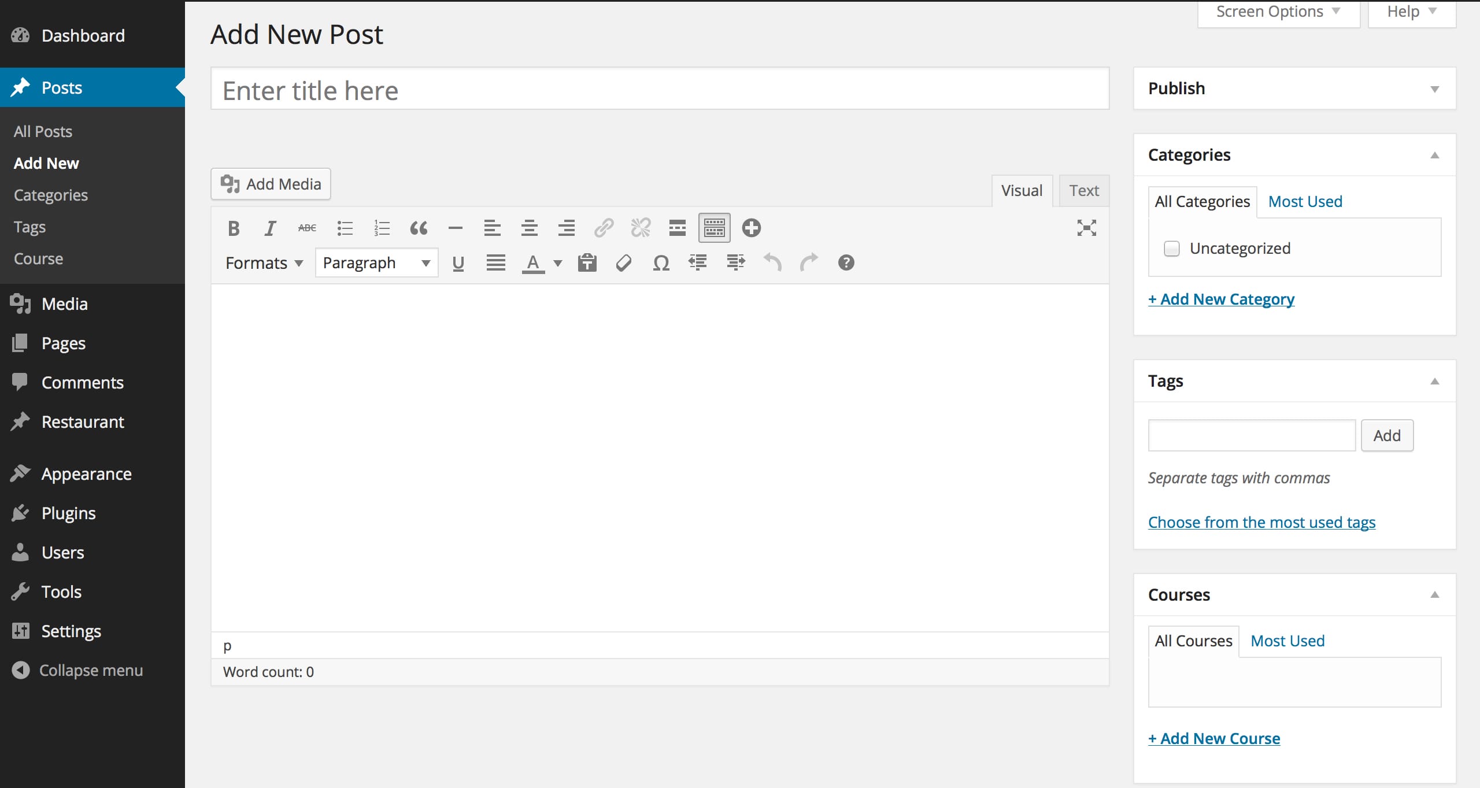Click the Blockquote icon

tap(418, 227)
